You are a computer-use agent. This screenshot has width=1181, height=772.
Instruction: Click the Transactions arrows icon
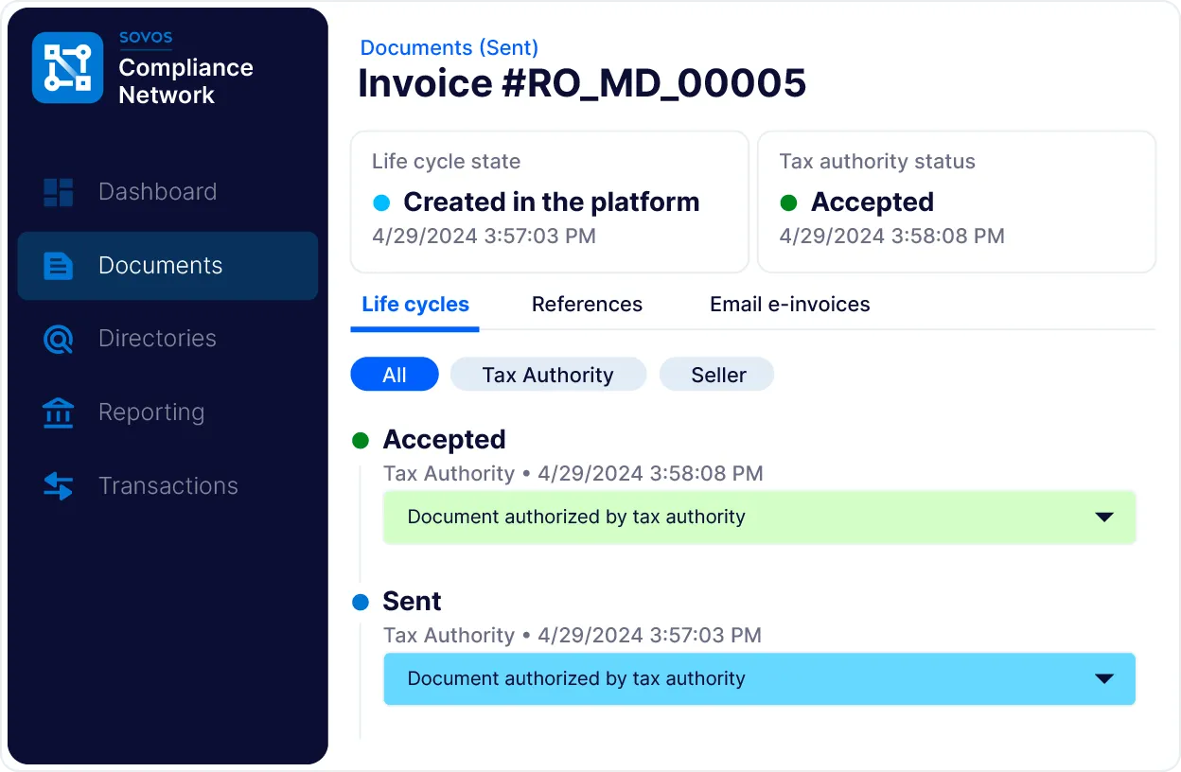[x=59, y=486]
